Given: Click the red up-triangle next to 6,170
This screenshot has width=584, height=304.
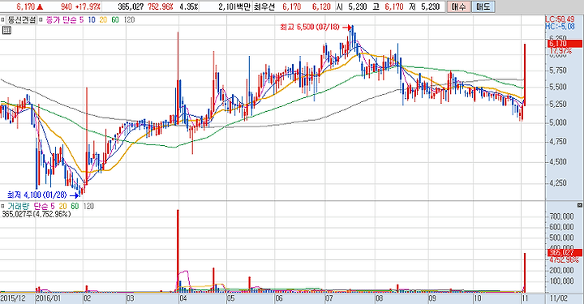Looking at the screenshot, I should [40, 6].
